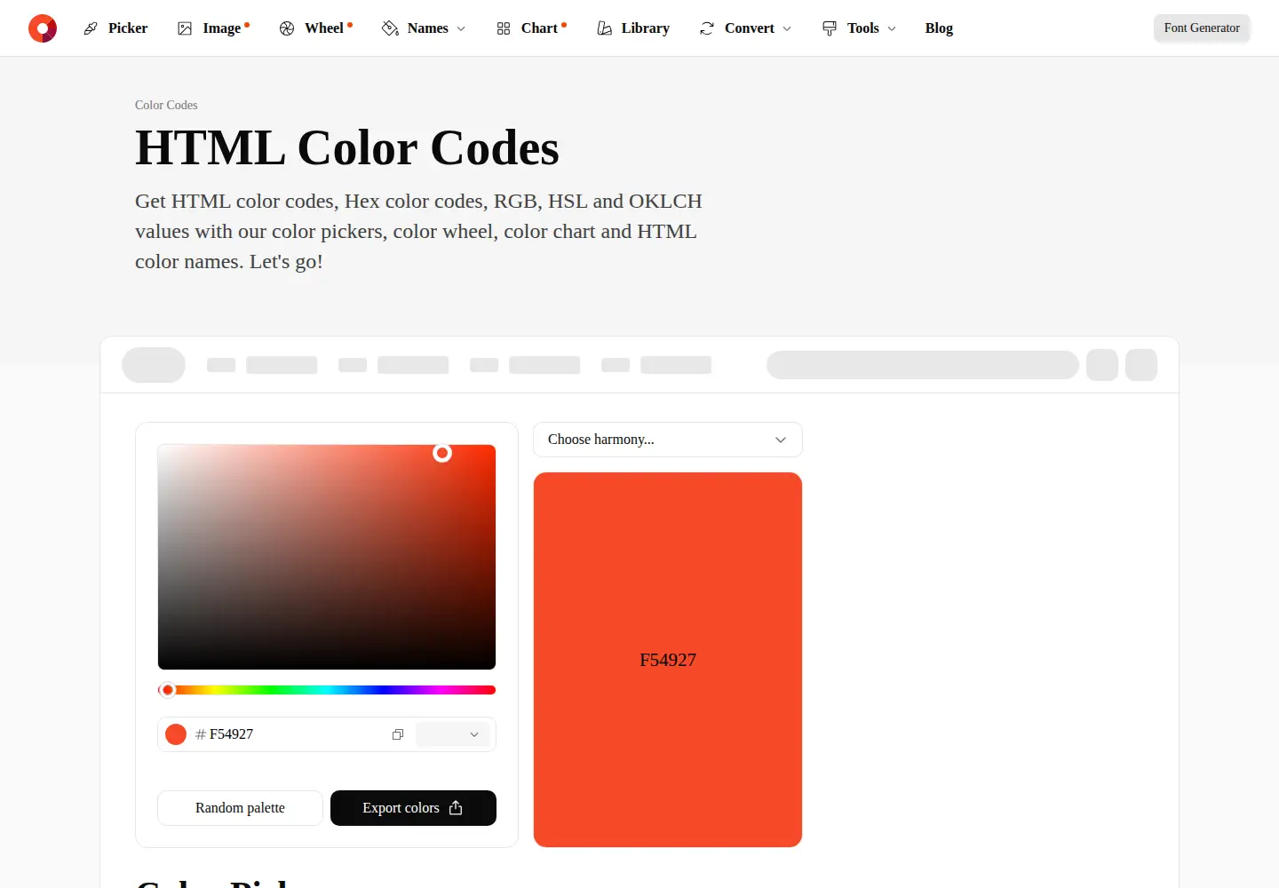This screenshot has width=1279, height=888.
Task: Click the Random palette button
Action: (240, 808)
